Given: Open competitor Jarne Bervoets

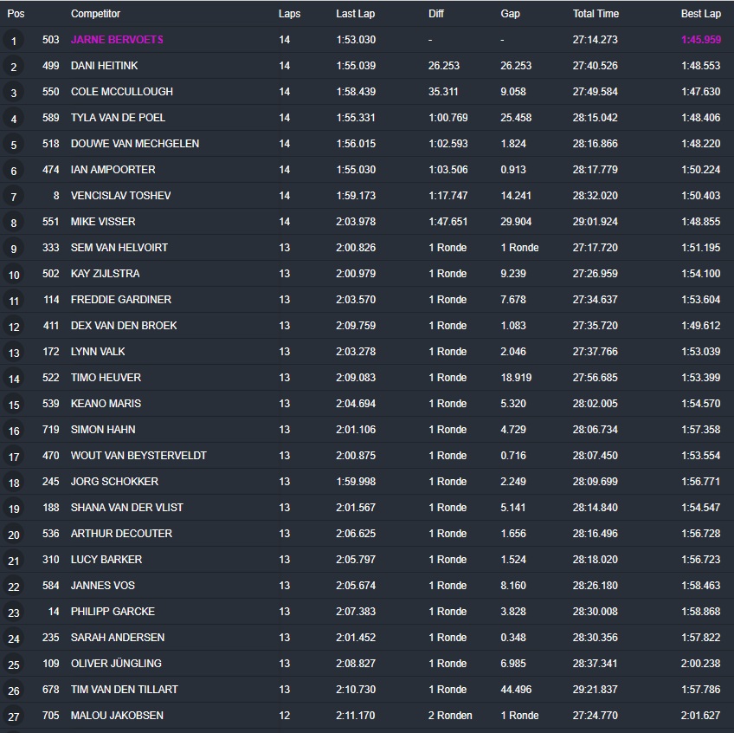Looking at the screenshot, I should click(117, 40).
